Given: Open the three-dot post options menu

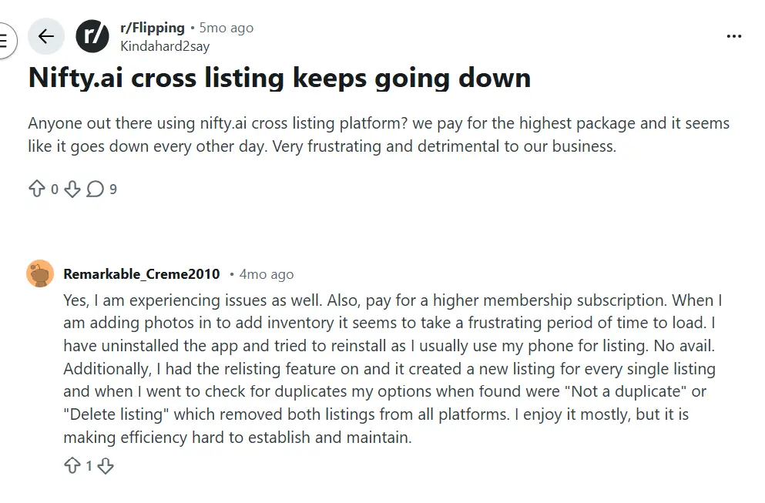Looking at the screenshot, I should click(734, 36).
